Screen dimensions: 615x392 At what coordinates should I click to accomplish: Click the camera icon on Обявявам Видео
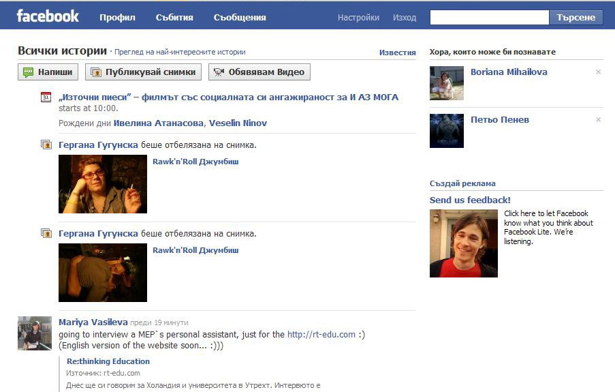pyautogui.click(x=219, y=72)
